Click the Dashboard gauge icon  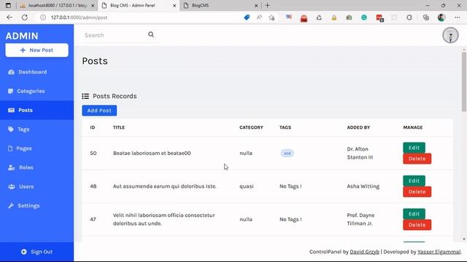[12, 72]
